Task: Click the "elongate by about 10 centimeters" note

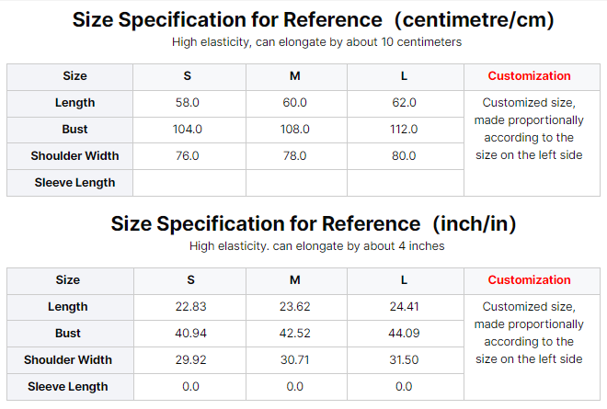Action: [316, 42]
